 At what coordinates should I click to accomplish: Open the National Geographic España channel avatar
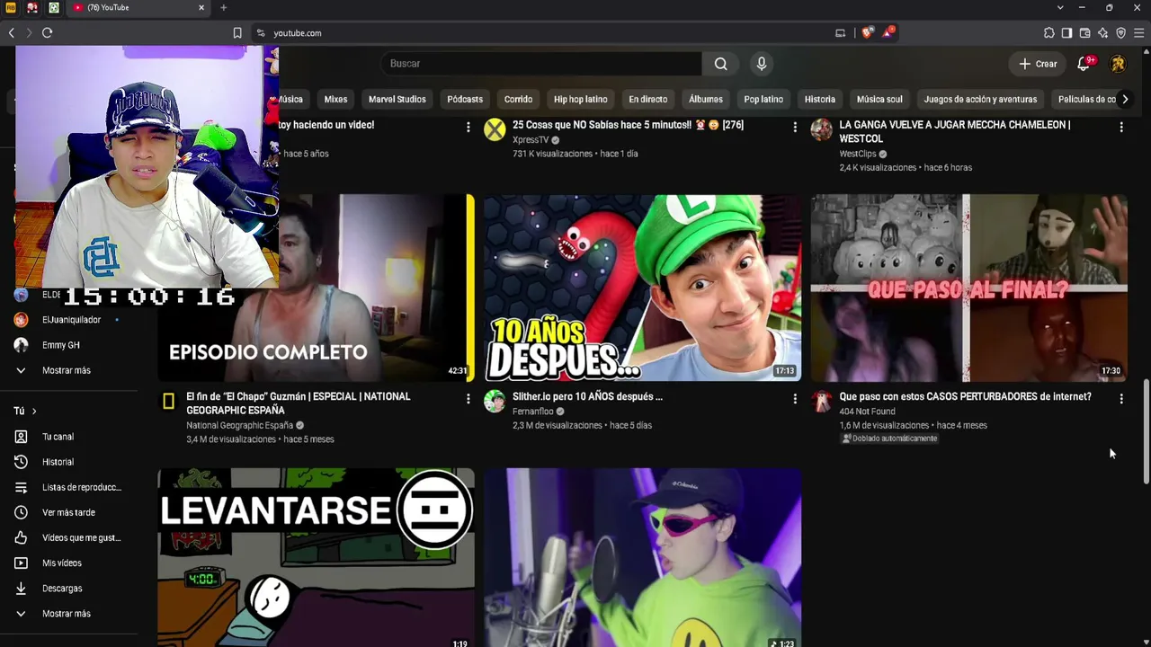[168, 401]
